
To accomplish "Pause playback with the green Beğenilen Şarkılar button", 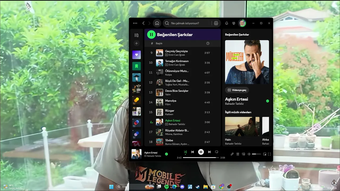I will click(x=151, y=34).
